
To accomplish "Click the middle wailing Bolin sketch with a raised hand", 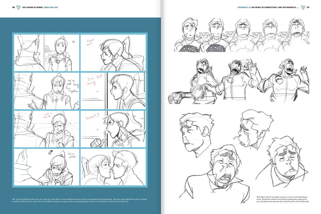I will point(239,79).
